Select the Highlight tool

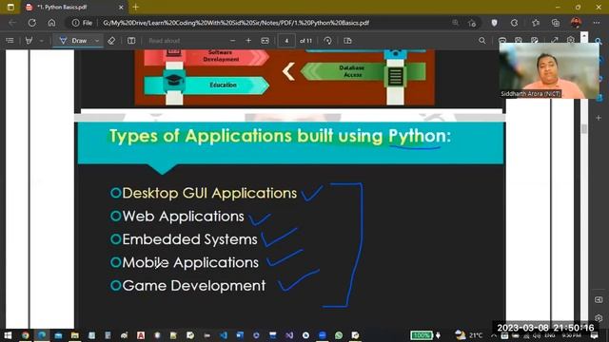(x=29, y=40)
